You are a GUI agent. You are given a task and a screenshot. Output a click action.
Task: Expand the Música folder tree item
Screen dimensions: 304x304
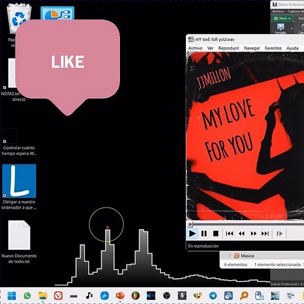230,255
